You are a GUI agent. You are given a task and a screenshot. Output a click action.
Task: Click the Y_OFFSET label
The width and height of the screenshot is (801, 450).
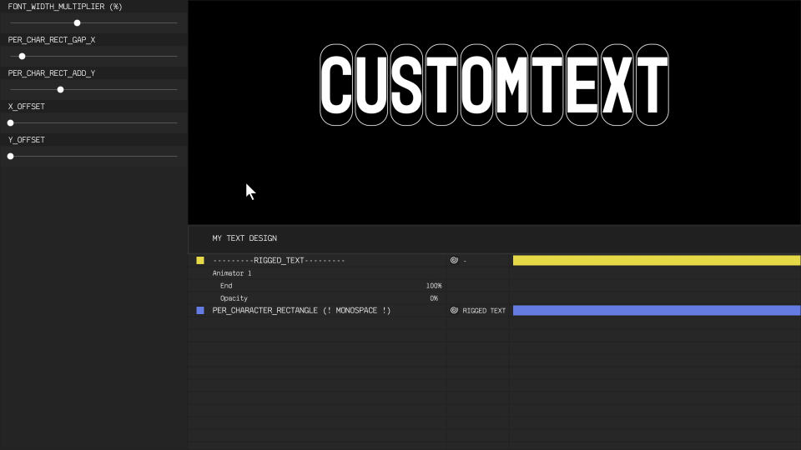27,140
